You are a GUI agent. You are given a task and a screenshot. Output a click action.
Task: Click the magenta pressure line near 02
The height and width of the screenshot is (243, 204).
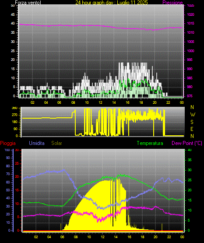pos(32,25)
